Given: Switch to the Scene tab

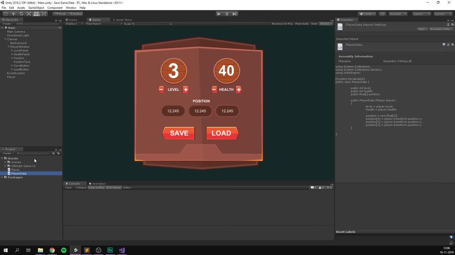Looking at the screenshot, I should pyautogui.click(x=71, y=20).
